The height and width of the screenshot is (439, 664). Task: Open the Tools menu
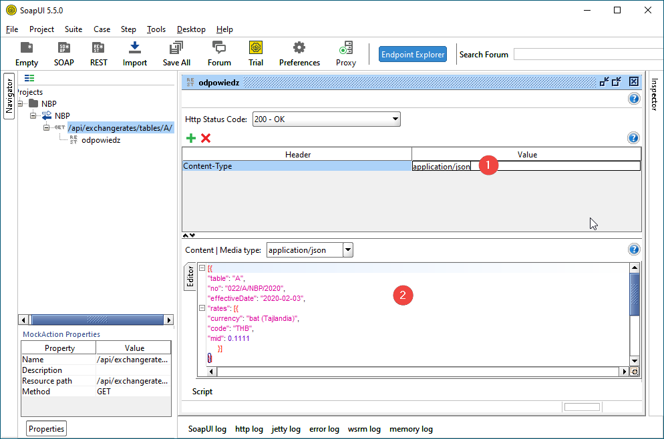(156, 29)
